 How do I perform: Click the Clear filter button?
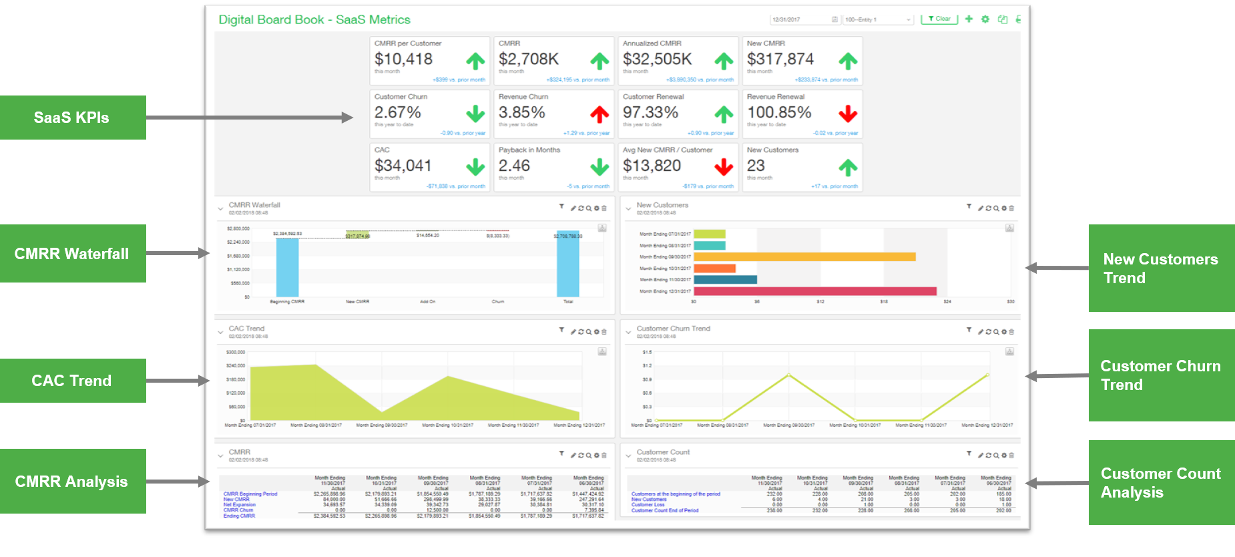939,19
